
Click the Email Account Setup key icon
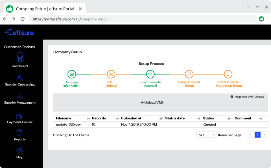[189, 74]
